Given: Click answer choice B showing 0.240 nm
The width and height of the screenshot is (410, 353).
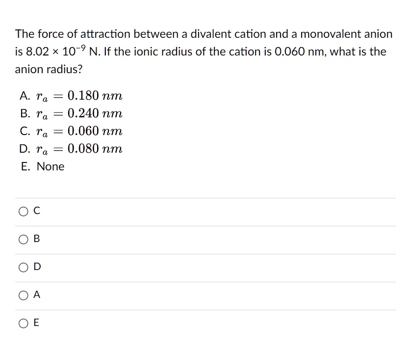Looking at the screenshot, I should point(71,114).
